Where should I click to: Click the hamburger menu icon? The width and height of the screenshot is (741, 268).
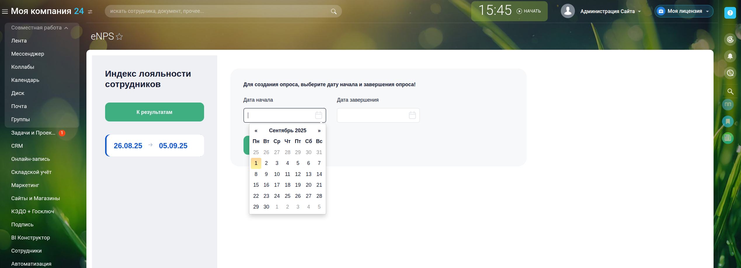(5, 11)
